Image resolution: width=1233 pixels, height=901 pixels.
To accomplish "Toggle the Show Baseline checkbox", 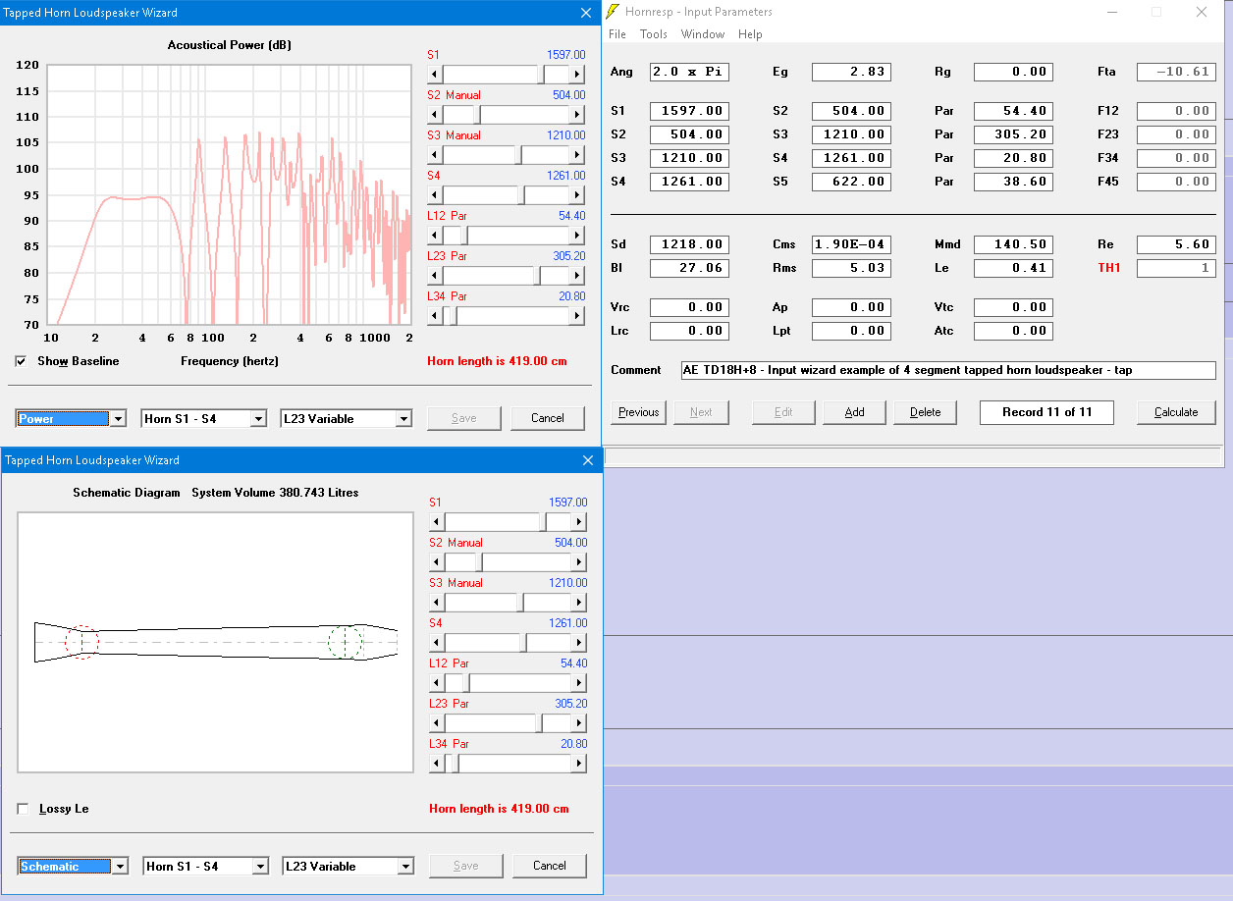I will tap(22, 361).
